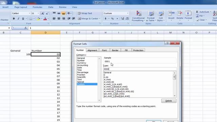Open the number format Custom dropdown

(x=127, y=13)
